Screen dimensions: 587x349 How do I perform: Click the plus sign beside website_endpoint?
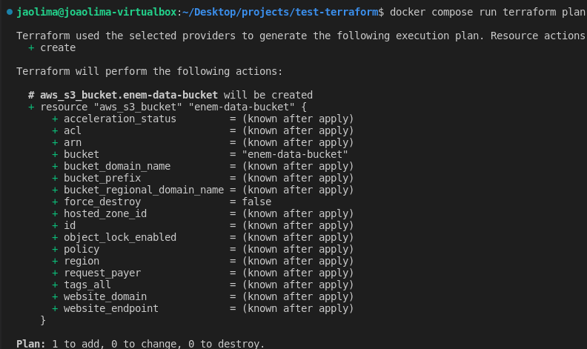point(55,308)
